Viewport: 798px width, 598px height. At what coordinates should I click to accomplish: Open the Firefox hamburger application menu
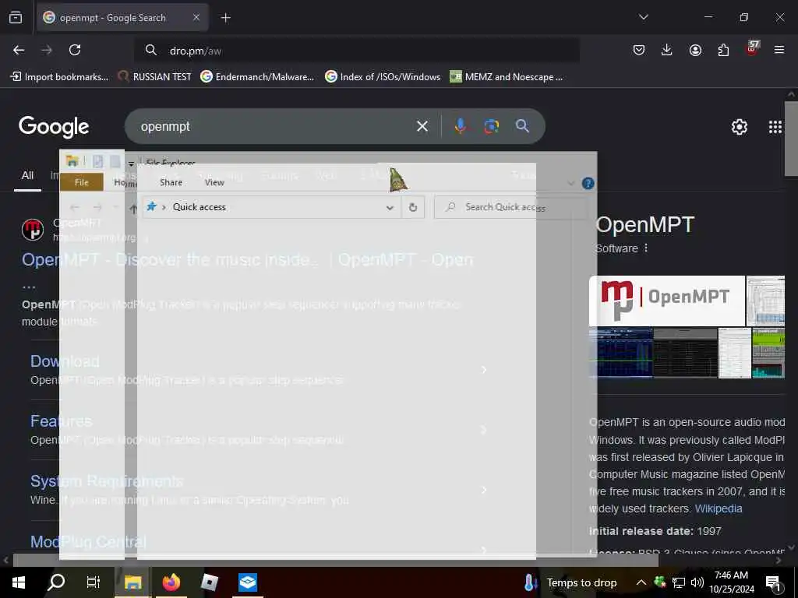click(779, 50)
